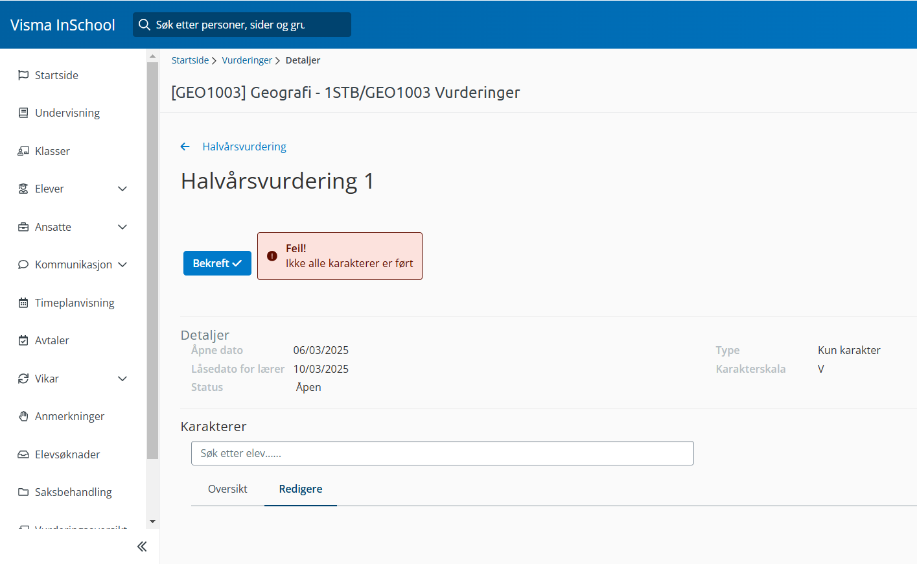Click the Låsedato value 10/03/2025
This screenshot has height=564, width=917.
coord(321,369)
